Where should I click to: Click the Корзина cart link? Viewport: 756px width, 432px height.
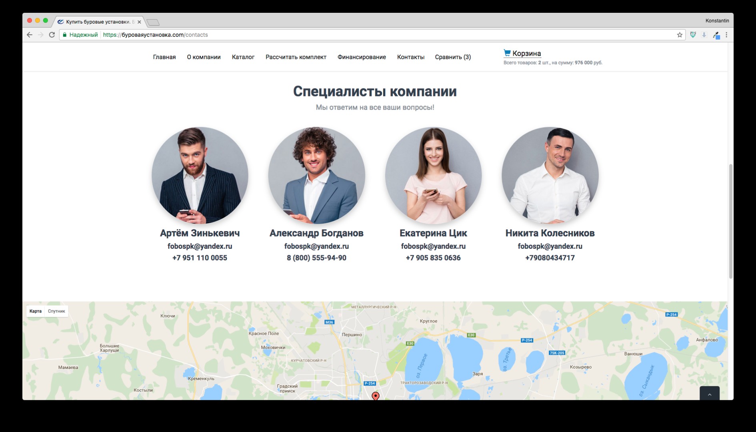click(526, 53)
